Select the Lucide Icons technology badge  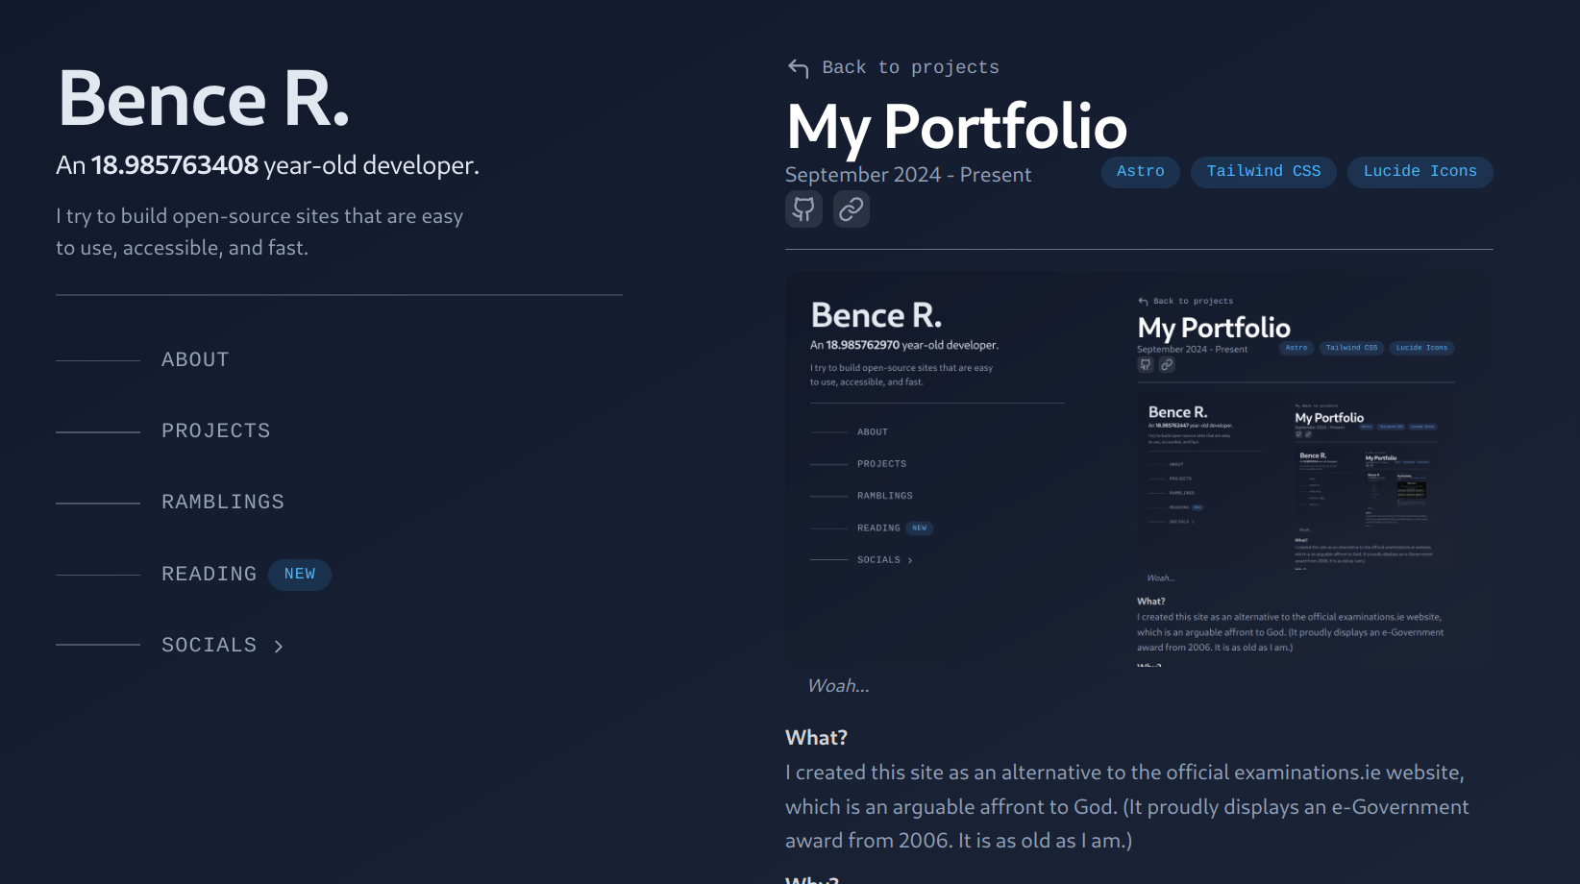click(1420, 171)
